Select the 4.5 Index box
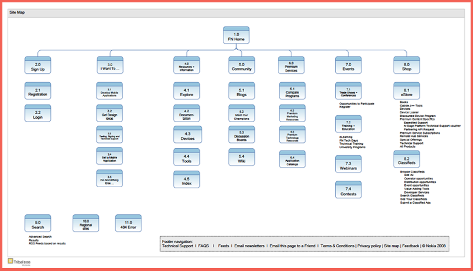The image size is (473, 271). [x=187, y=179]
